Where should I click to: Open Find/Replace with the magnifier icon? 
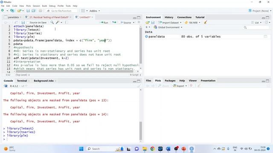click(52, 23)
